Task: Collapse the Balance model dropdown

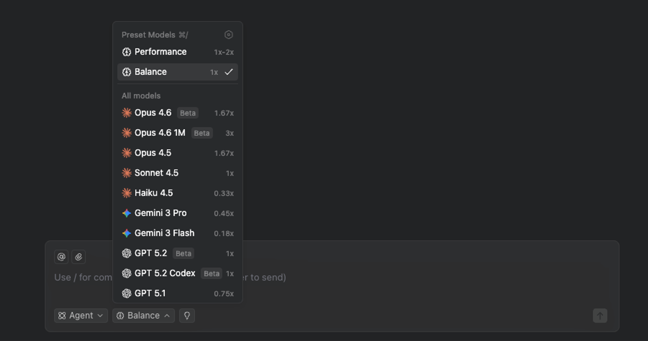Action: tap(144, 316)
